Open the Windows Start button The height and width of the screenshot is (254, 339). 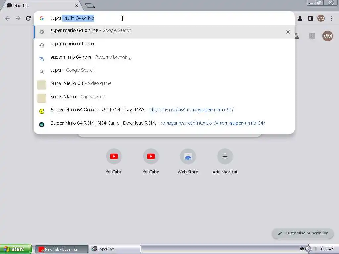coord(16,249)
